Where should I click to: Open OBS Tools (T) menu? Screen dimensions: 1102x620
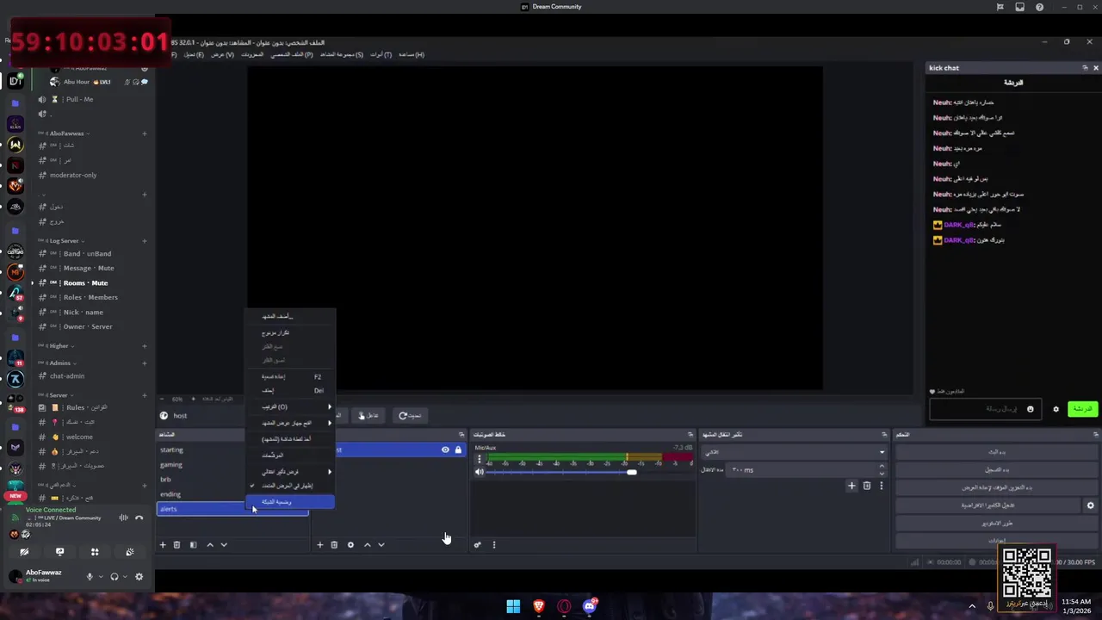[381, 54]
